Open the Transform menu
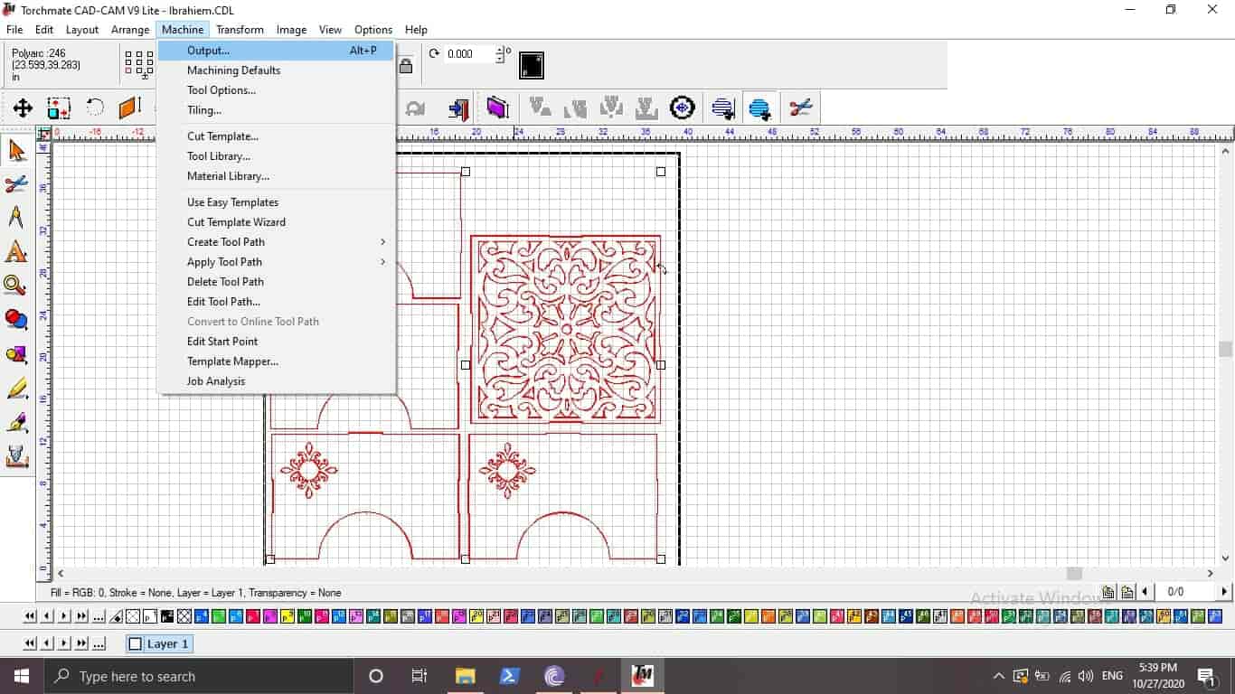 [x=240, y=30]
